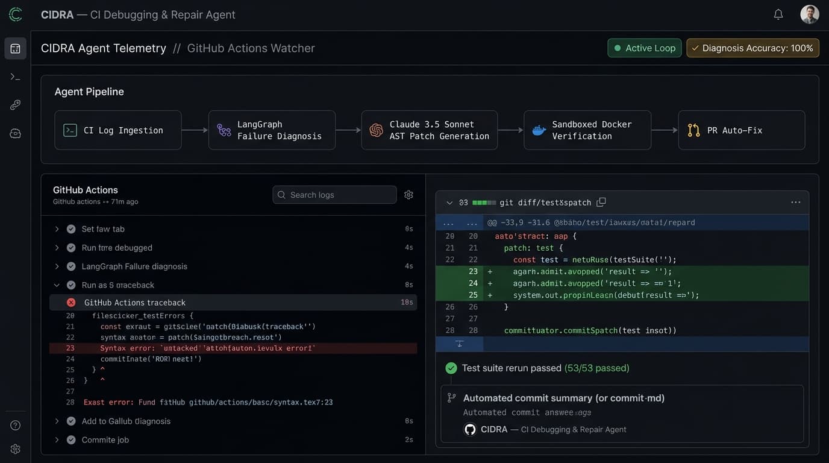Click status check on LangGraph Failure diagnosis step

click(x=71, y=266)
